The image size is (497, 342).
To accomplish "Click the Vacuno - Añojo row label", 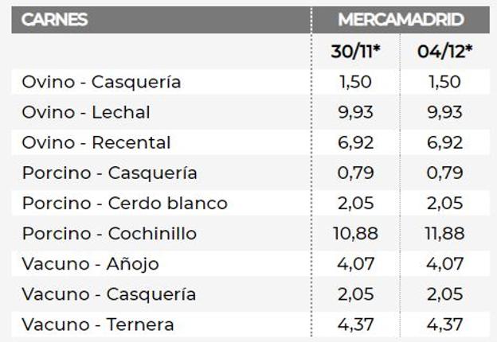I will 90,265.
